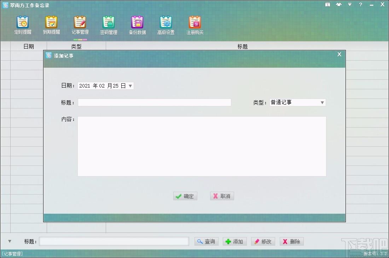389x258 pixels.
Task: Click inside the 内容 content text area
Action: tap(202, 146)
